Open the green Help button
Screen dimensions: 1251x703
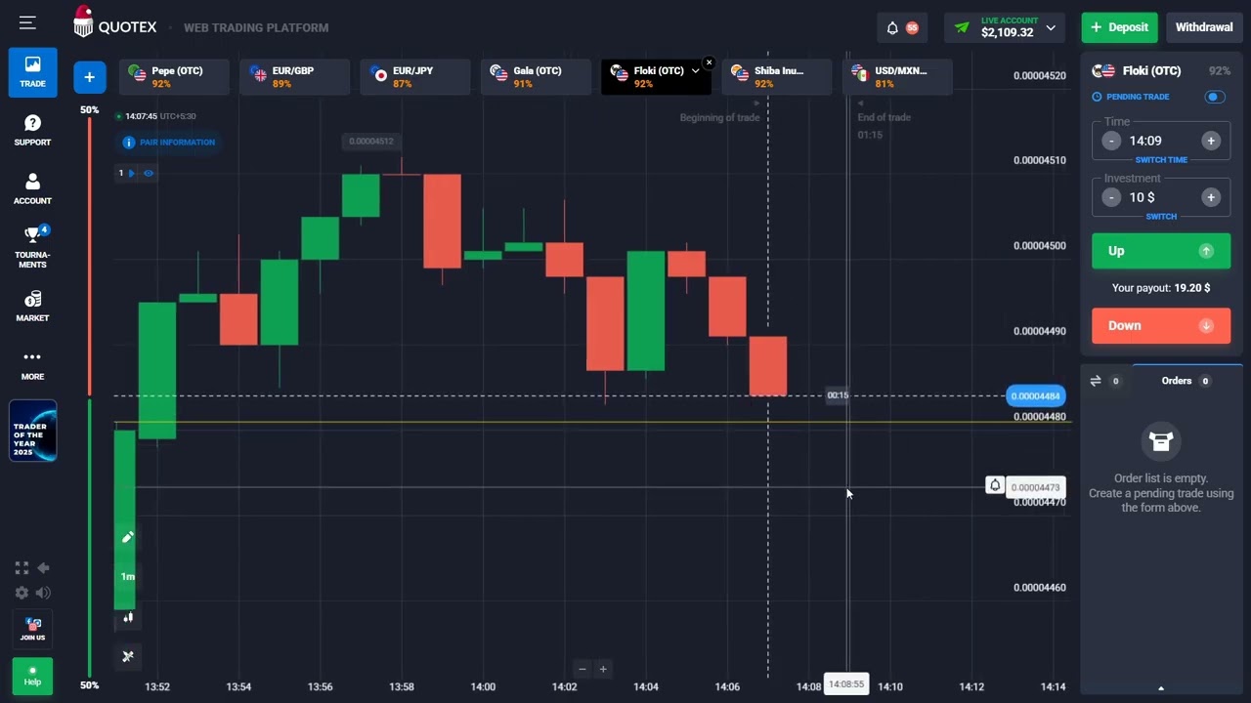point(32,676)
